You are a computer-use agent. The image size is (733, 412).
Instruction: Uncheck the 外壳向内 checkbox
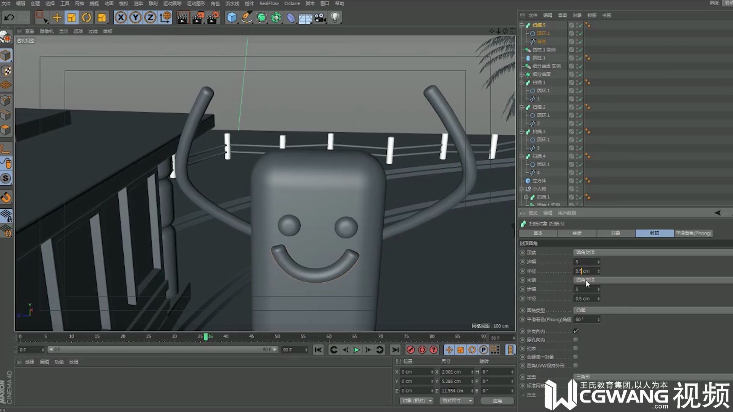tap(576, 331)
